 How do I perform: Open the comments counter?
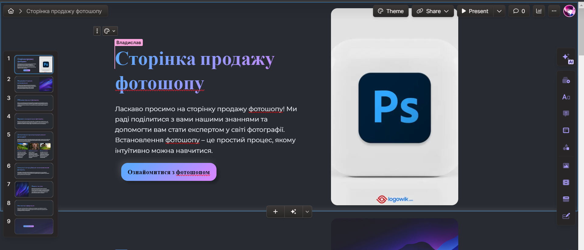click(x=519, y=11)
